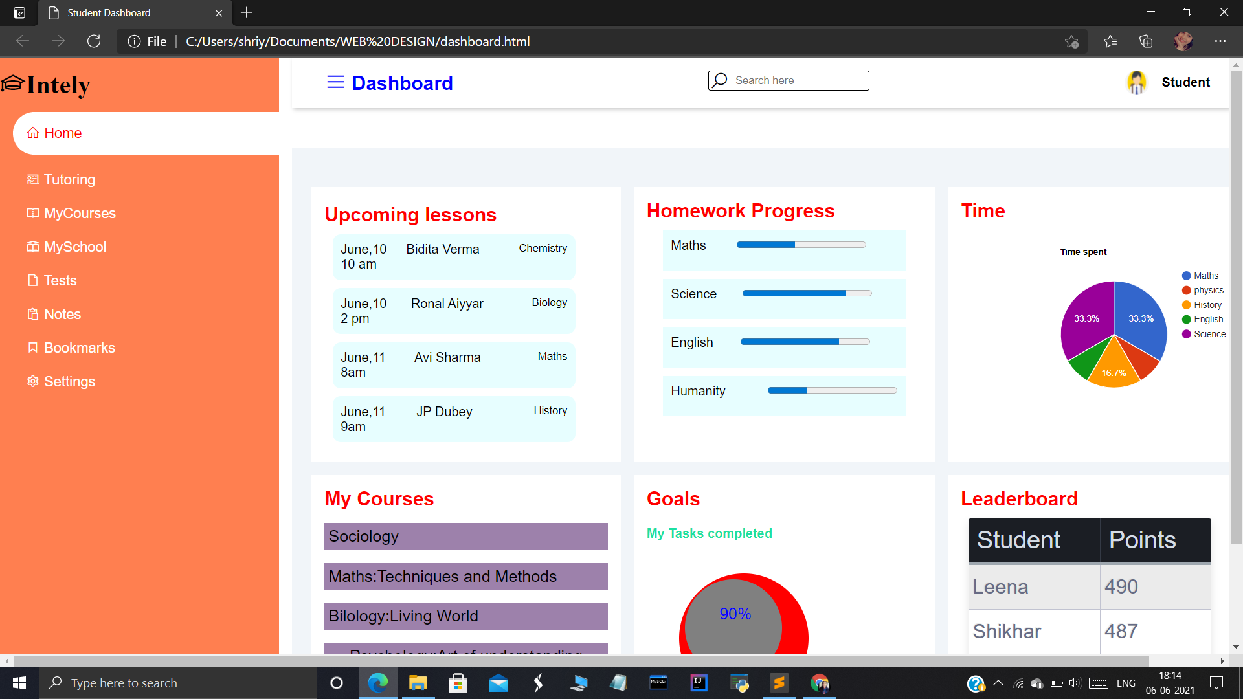Select the Bookmarks flag icon
This screenshot has height=699, width=1243.
point(33,348)
